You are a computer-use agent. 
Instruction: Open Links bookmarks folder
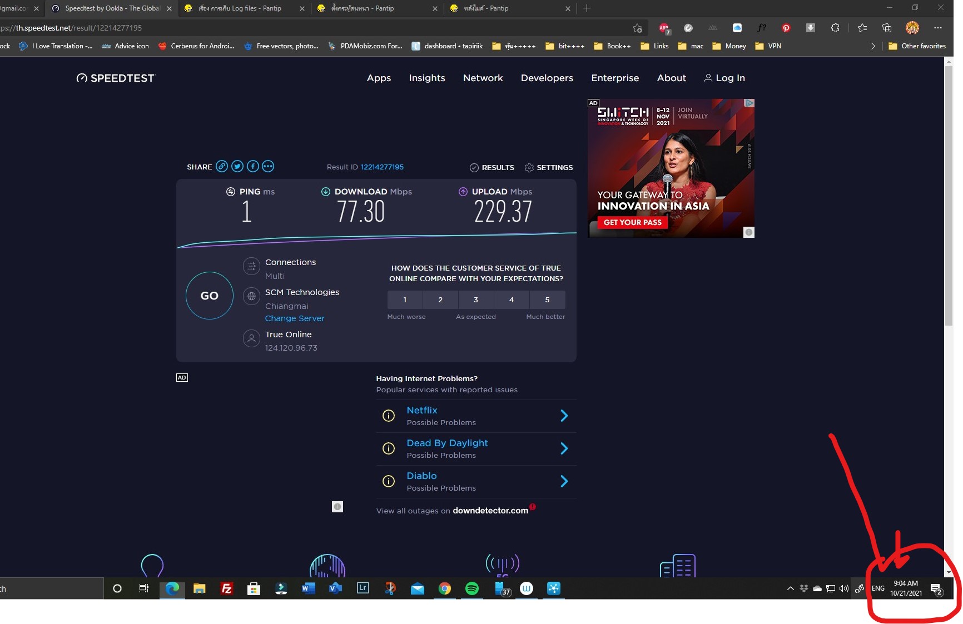coord(654,46)
